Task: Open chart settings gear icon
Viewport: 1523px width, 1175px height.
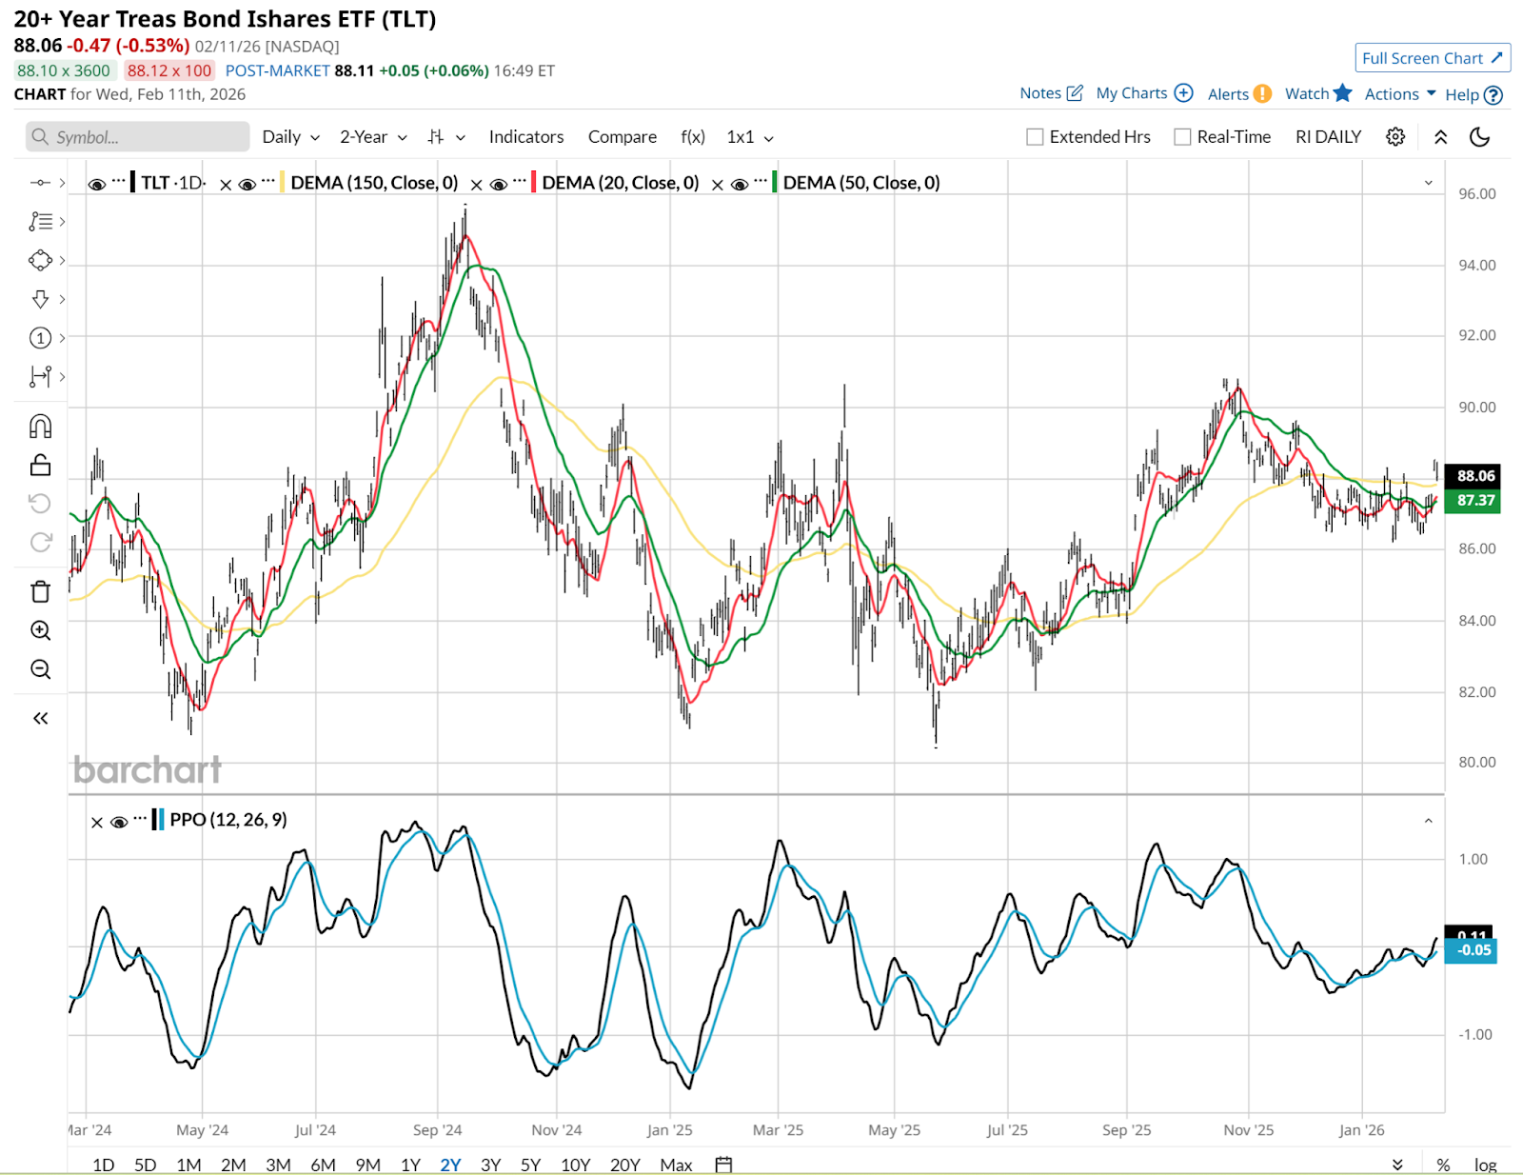Action: pos(1394,137)
